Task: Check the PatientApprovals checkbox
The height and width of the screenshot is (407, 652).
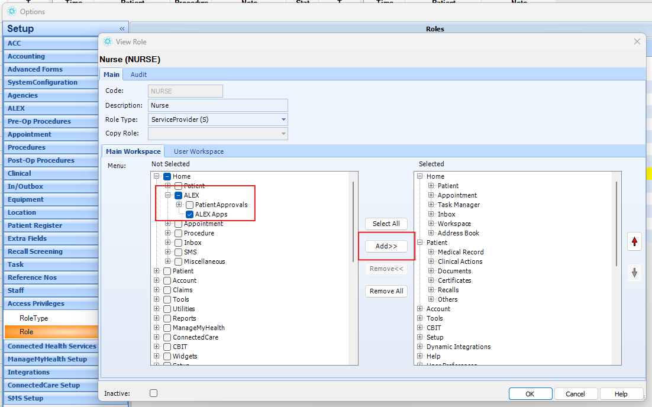Action: click(189, 205)
